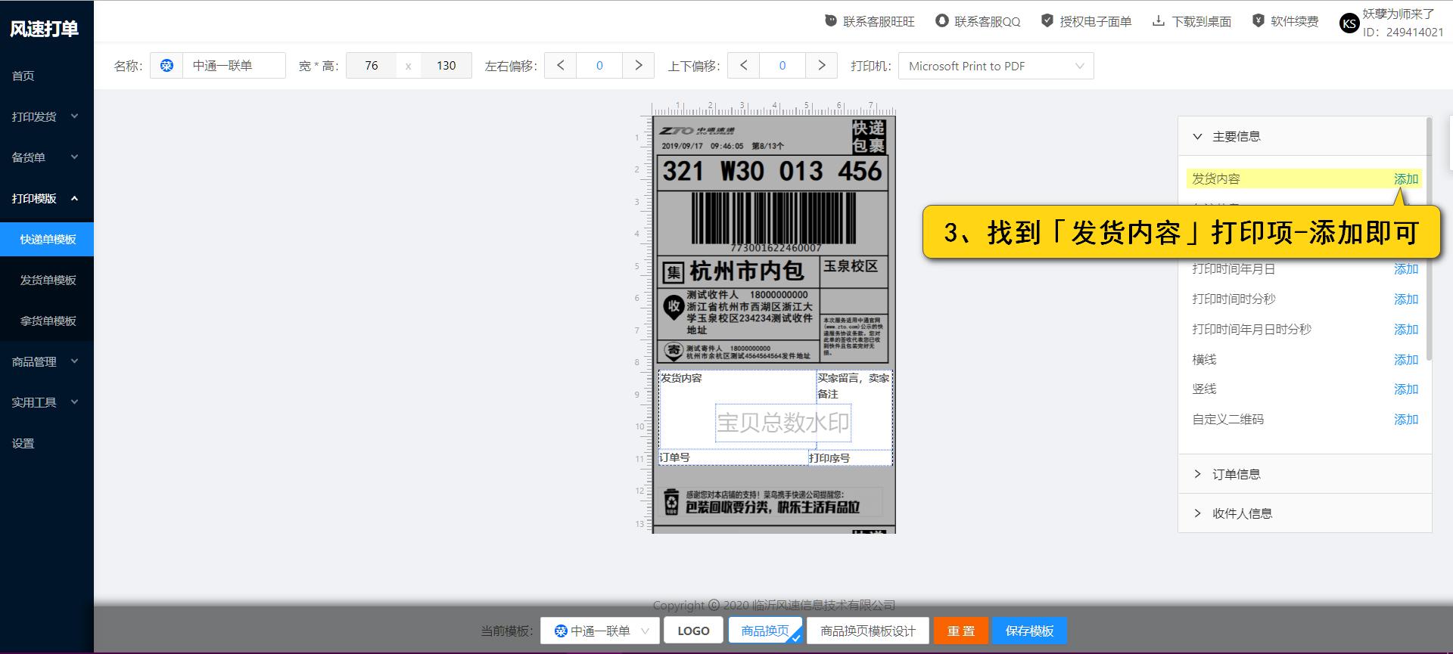Open the current template dropdown 中通一联单
Image resolution: width=1453 pixels, height=654 pixels.
[600, 631]
